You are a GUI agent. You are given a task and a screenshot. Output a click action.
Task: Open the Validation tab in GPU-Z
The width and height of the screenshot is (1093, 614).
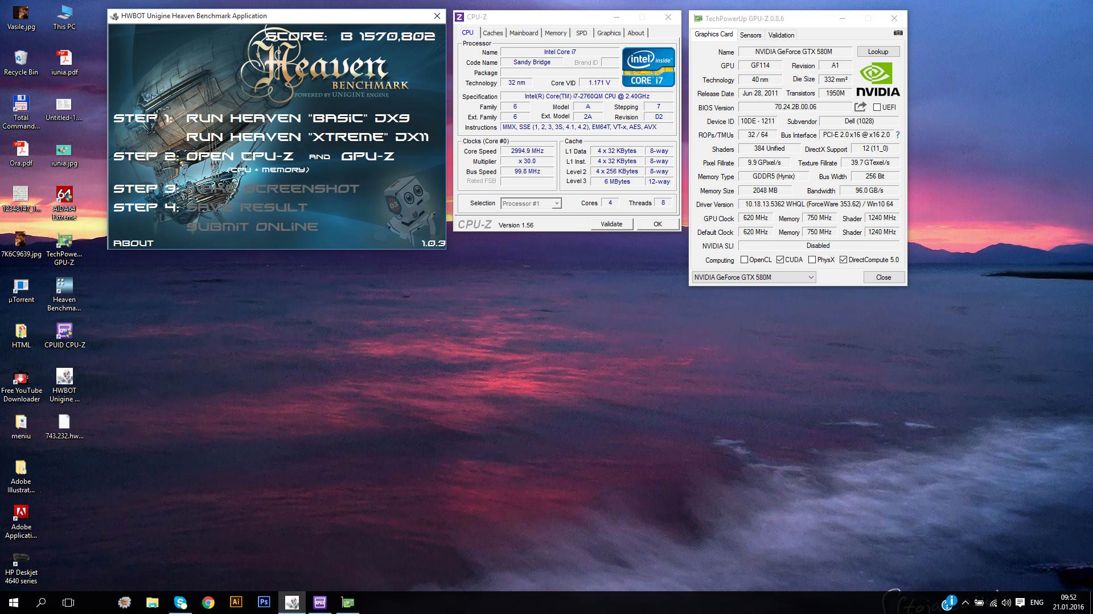[781, 35]
